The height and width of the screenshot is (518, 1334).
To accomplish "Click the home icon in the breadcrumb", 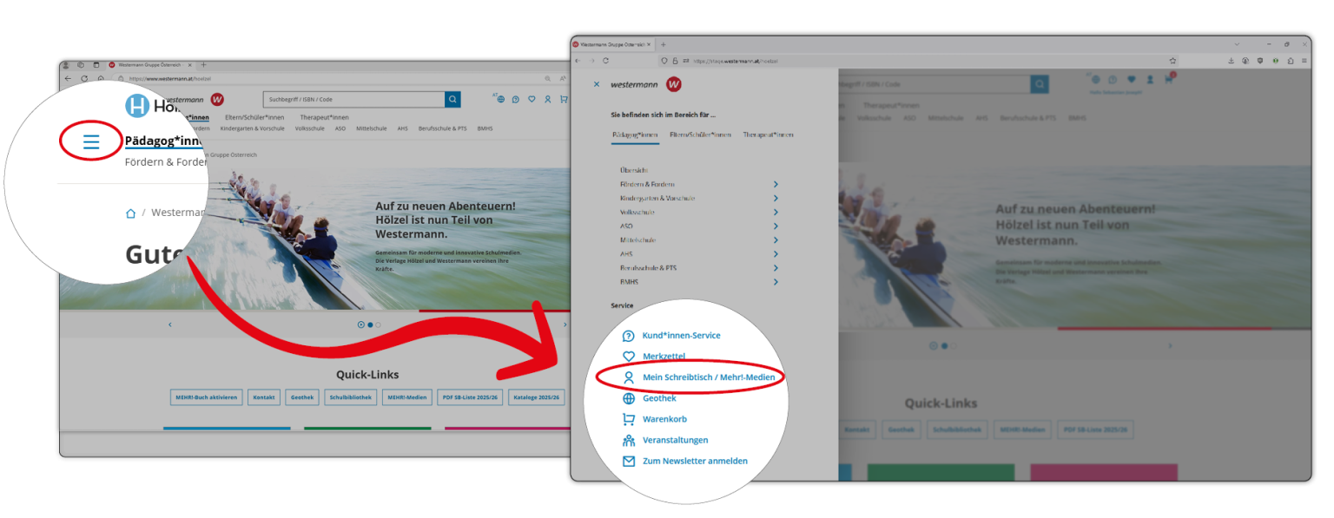I will coord(130,213).
